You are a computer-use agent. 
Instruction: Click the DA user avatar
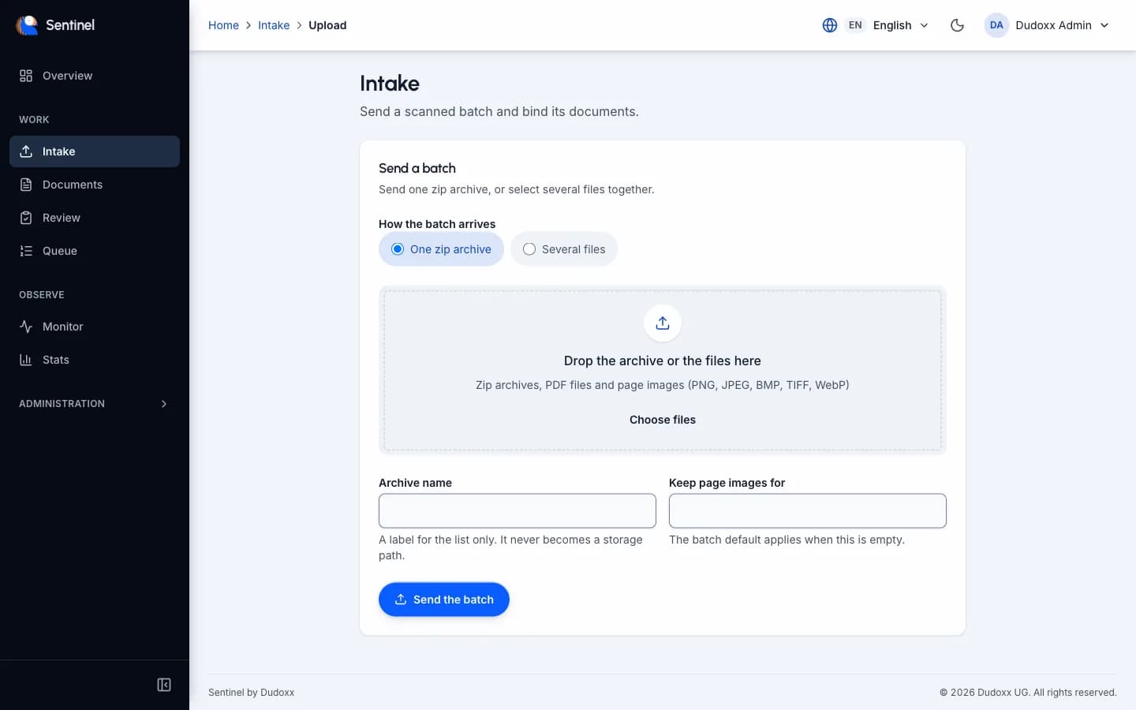(996, 25)
